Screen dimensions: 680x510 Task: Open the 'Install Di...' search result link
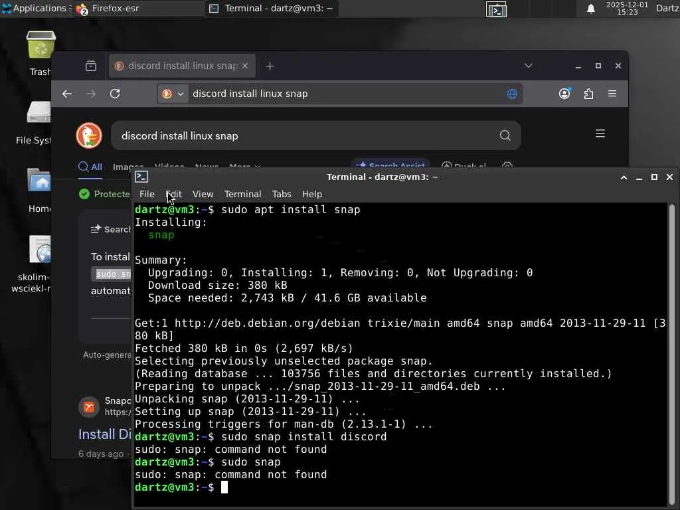[x=104, y=434]
